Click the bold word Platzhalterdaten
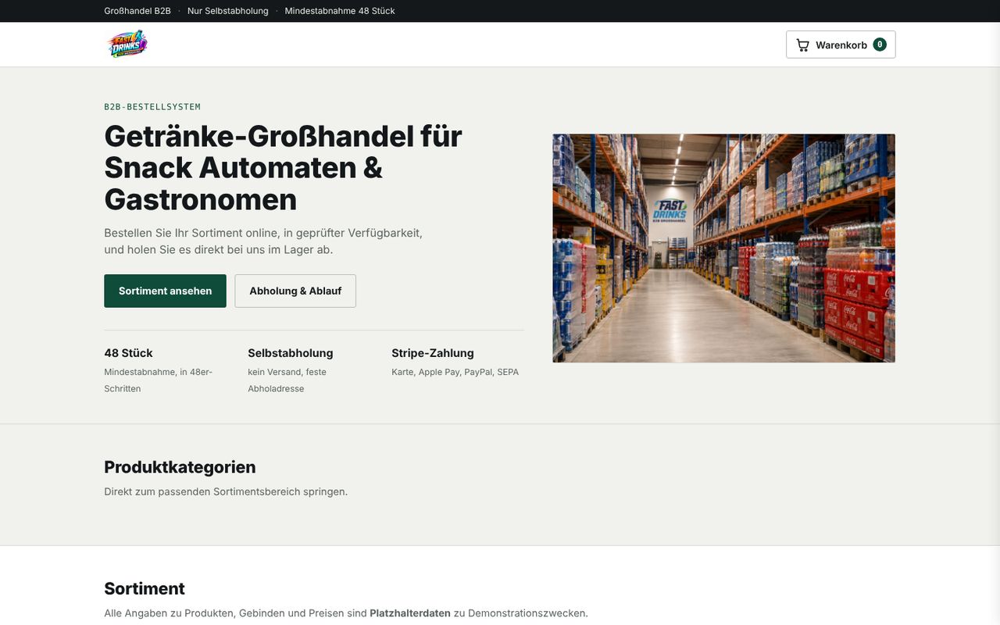The image size is (1000, 625). [410, 613]
